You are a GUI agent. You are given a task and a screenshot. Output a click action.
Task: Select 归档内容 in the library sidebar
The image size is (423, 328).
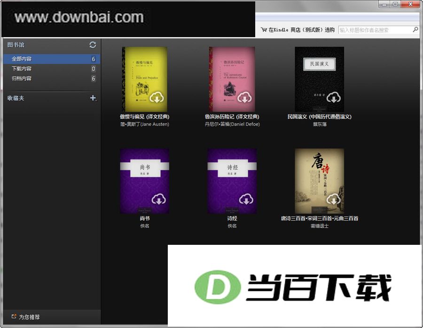click(x=52, y=78)
